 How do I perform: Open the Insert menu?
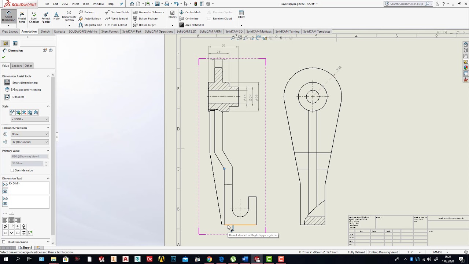[75, 4]
